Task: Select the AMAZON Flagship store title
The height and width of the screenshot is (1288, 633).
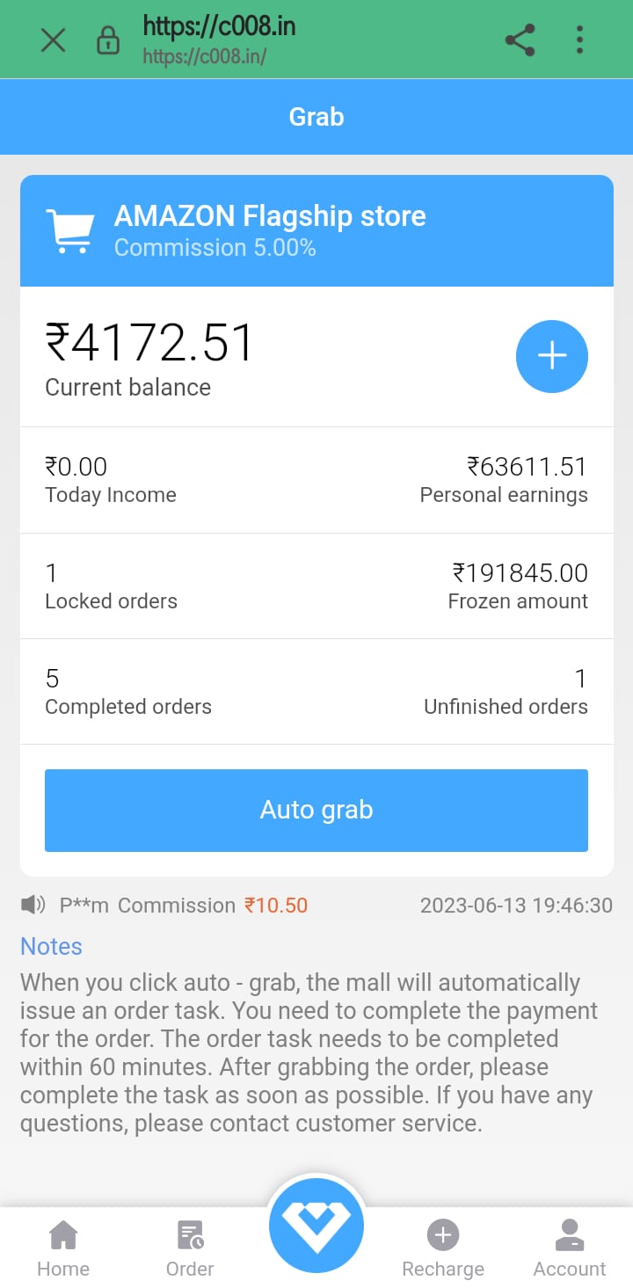Action: coord(270,216)
